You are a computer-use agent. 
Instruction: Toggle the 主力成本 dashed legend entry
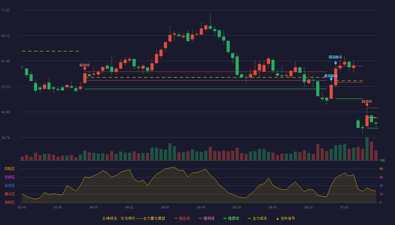pyautogui.click(x=257, y=219)
